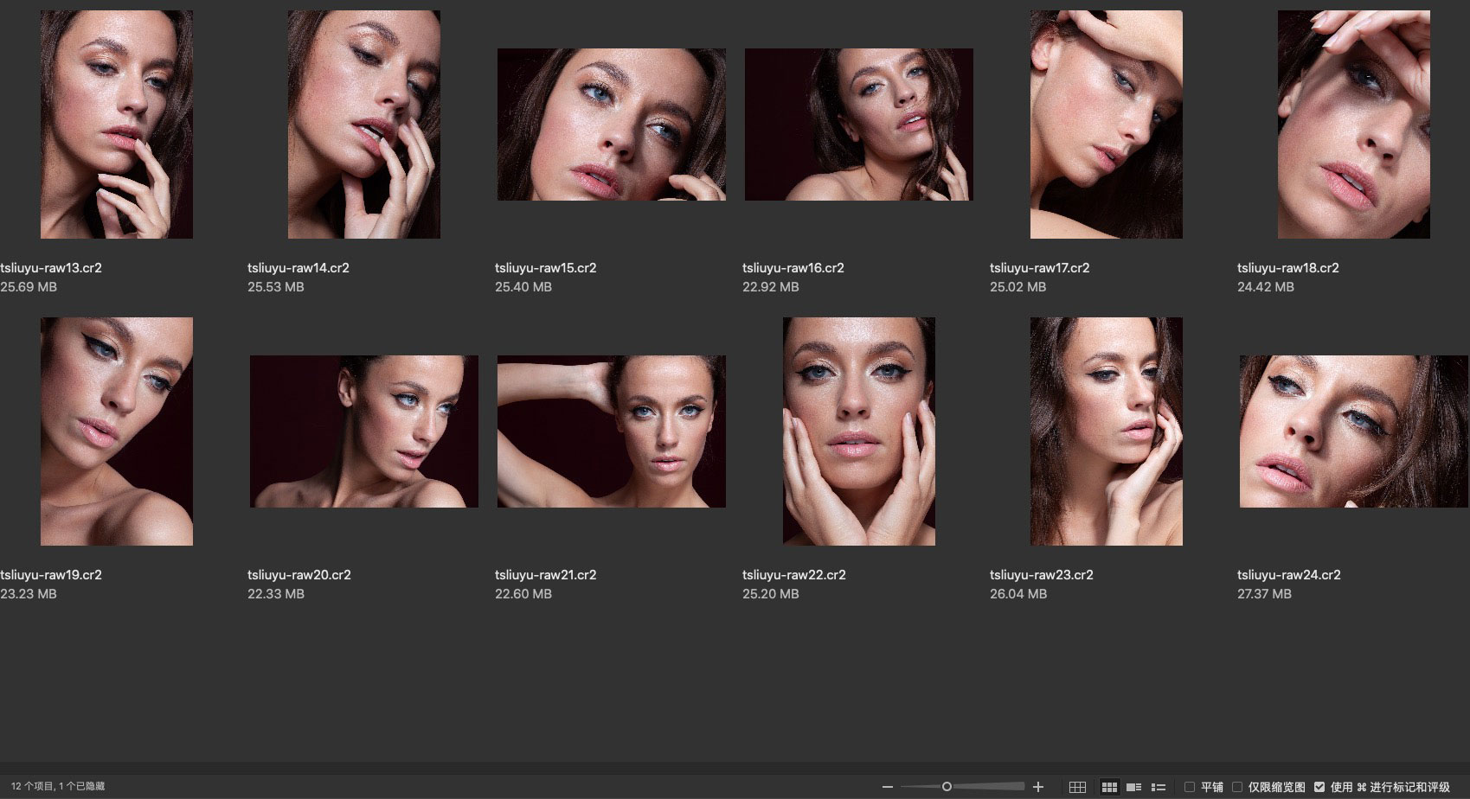Click the plus icon to enlarge thumbnails
Image resolution: width=1470 pixels, height=799 pixels.
click(x=1038, y=787)
